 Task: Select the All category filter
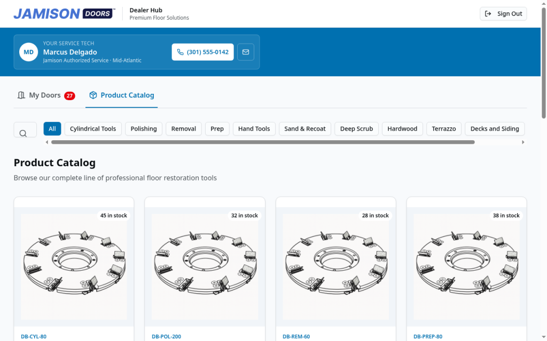[52, 129]
